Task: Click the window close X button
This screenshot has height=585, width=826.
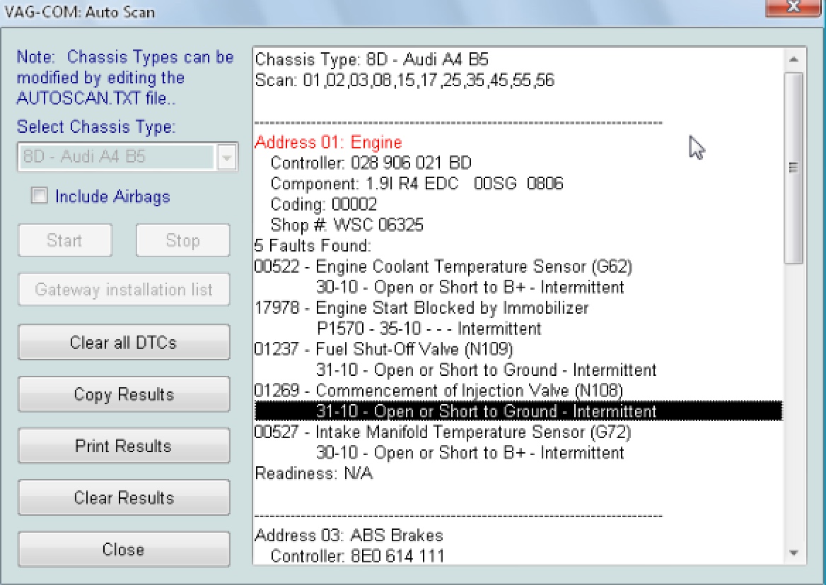Action: pyautogui.click(x=793, y=6)
